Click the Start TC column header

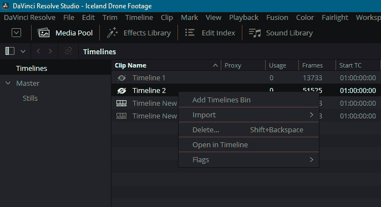(x=350, y=65)
